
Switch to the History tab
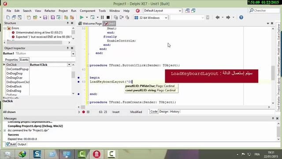[174, 112]
